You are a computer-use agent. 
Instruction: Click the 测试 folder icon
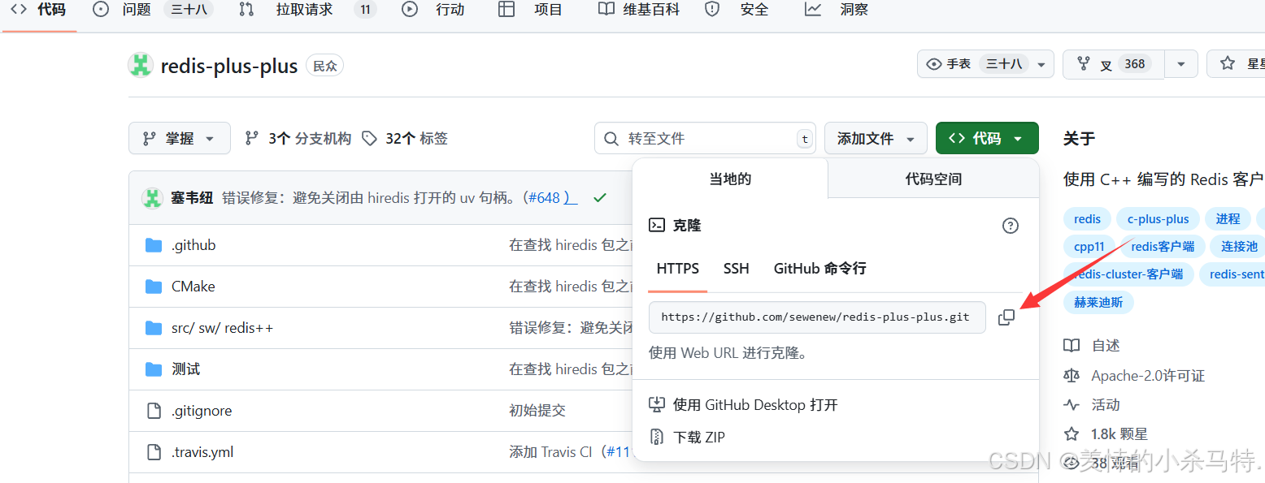pos(154,369)
